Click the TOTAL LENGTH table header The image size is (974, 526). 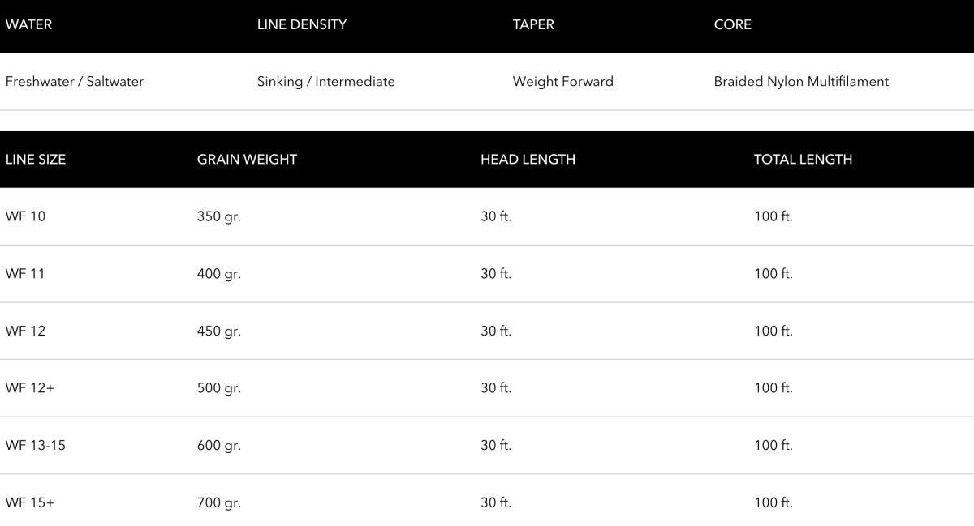(x=803, y=160)
